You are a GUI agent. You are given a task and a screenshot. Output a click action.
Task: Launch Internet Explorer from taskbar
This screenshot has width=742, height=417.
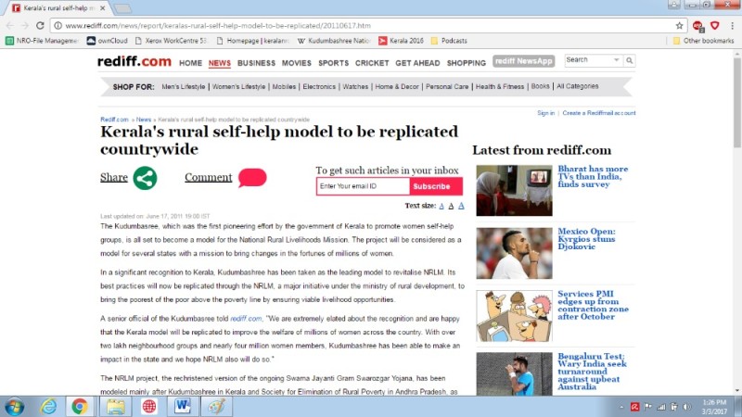point(48,406)
